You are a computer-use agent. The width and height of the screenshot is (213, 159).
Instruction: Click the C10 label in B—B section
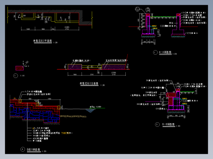(x=161, y=109)
